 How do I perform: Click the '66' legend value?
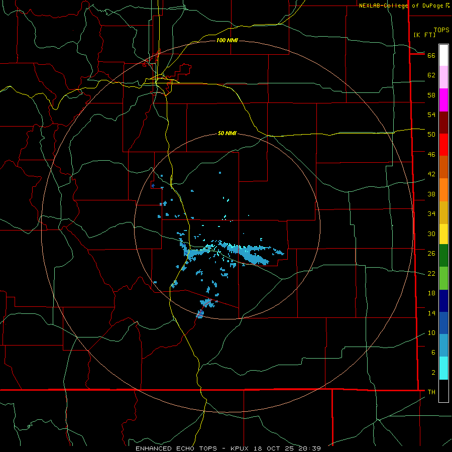(431, 56)
